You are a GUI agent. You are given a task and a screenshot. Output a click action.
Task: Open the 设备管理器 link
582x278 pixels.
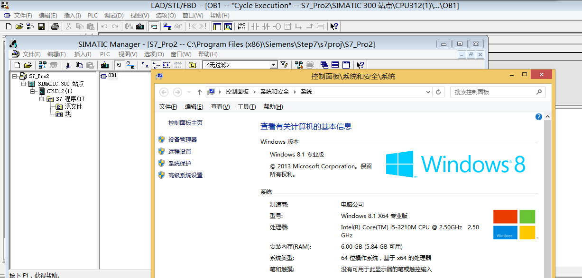click(x=182, y=140)
